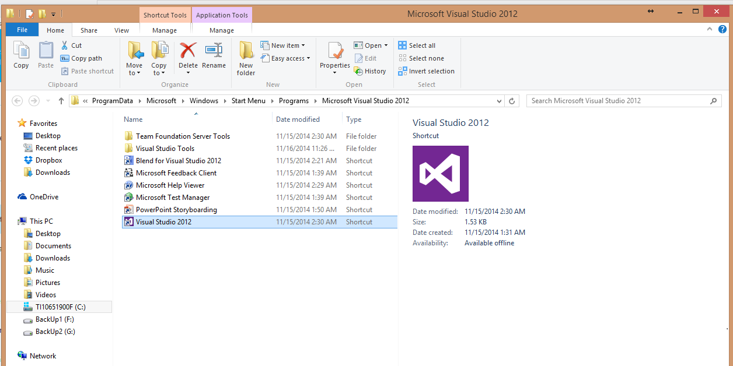Viewport: 733px width, 366px height.
Task: Switch to the Share tab
Action: [89, 30]
